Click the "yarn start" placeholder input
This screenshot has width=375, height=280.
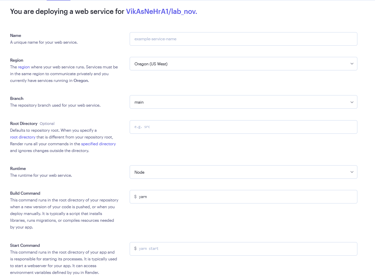coord(243,249)
